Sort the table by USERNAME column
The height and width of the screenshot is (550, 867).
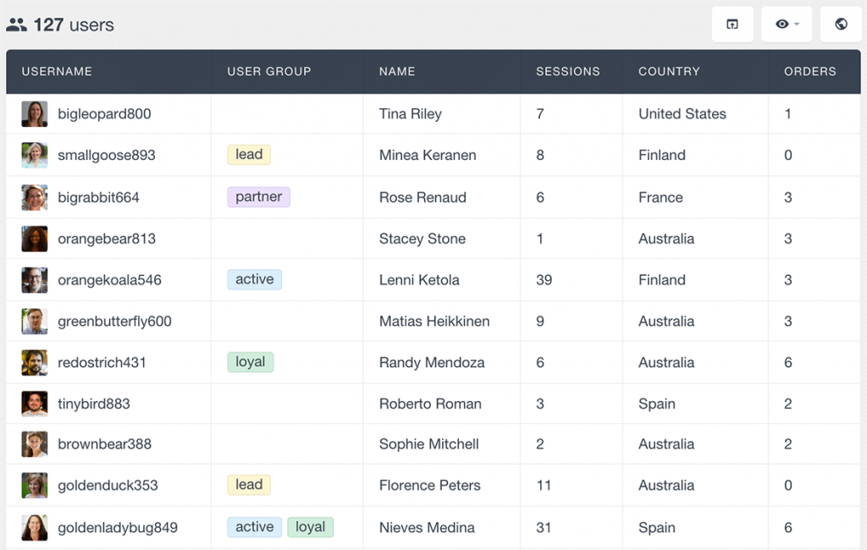click(57, 72)
